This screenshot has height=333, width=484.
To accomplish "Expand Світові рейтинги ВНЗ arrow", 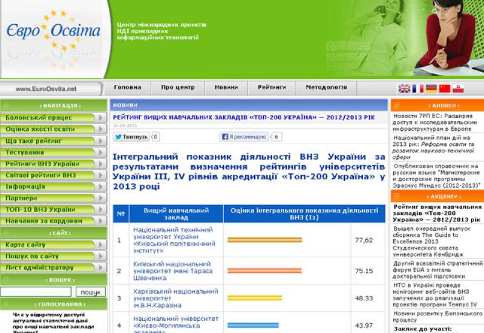I will pyautogui.click(x=100, y=175).
